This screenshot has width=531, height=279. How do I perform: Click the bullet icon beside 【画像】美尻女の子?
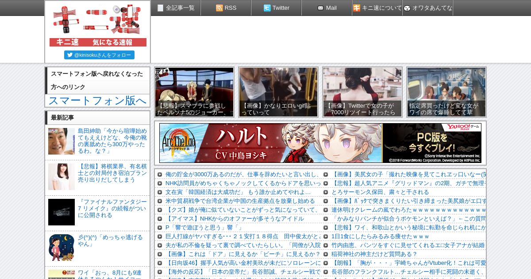click(x=326, y=174)
